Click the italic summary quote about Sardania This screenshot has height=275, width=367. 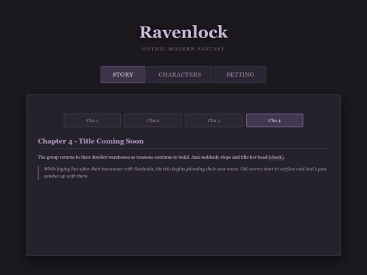183,172
